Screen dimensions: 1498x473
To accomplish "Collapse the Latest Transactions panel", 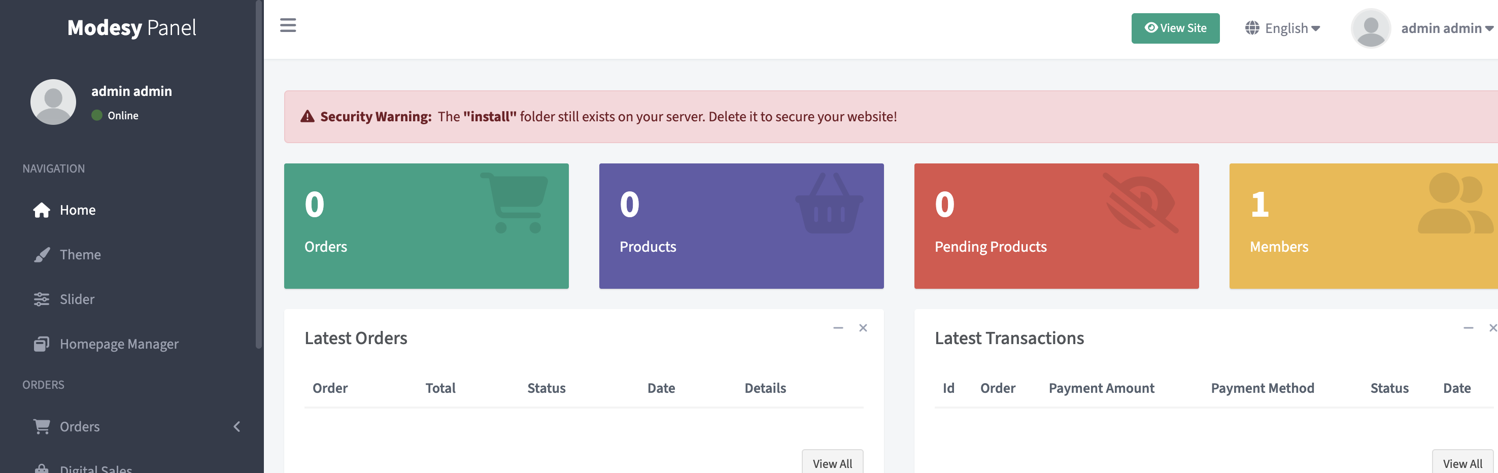I will click(x=1469, y=328).
